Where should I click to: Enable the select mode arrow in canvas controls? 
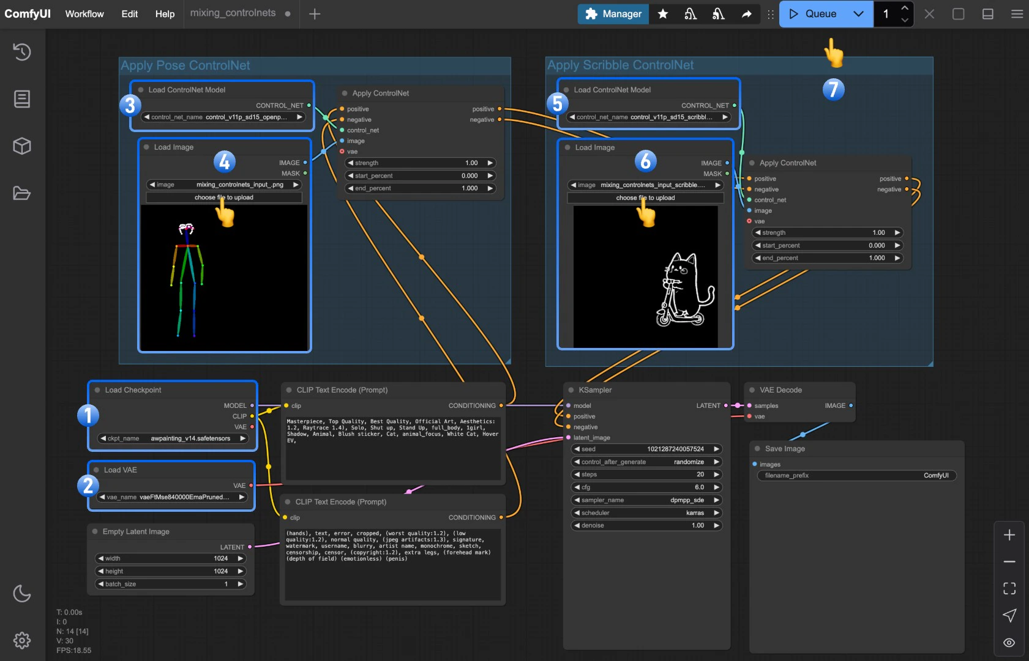pyautogui.click(x=1008, y=615)
